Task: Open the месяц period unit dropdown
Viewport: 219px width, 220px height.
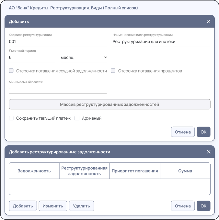Action: [x=83, y=58]
